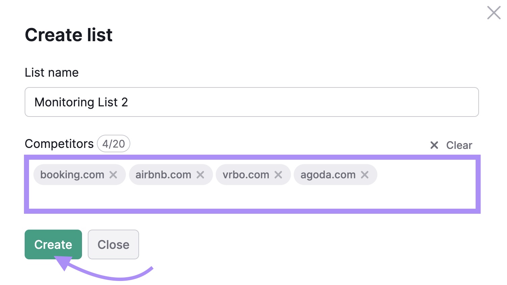The height and width of the screenshot is (285, 507).
Task: Click the Create list heading
Action: pyautogui.click(x=69, y=35)
